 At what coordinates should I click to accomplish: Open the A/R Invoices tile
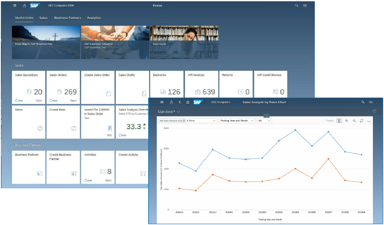(201, 87)
